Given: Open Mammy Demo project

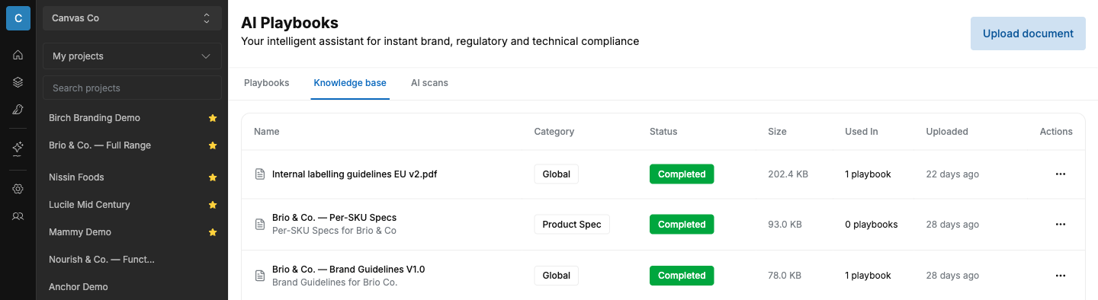Looking at the screenshot, I should tap(80, 232).
